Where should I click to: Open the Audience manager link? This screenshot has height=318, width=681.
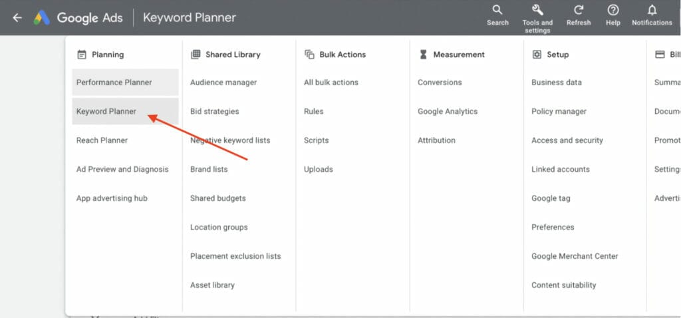(x=223, y=82)
